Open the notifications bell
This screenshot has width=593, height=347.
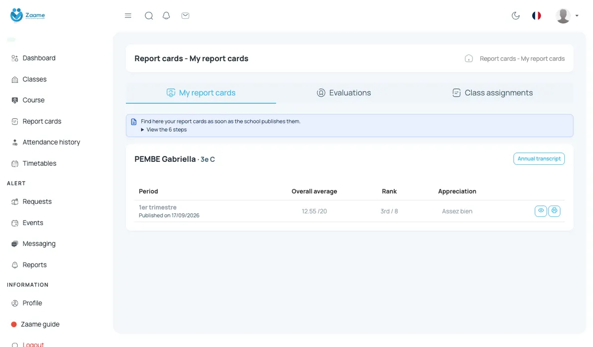click(167, 16)
